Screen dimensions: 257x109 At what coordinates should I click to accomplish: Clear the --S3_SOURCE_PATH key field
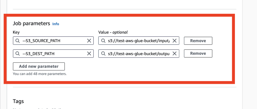89,41
